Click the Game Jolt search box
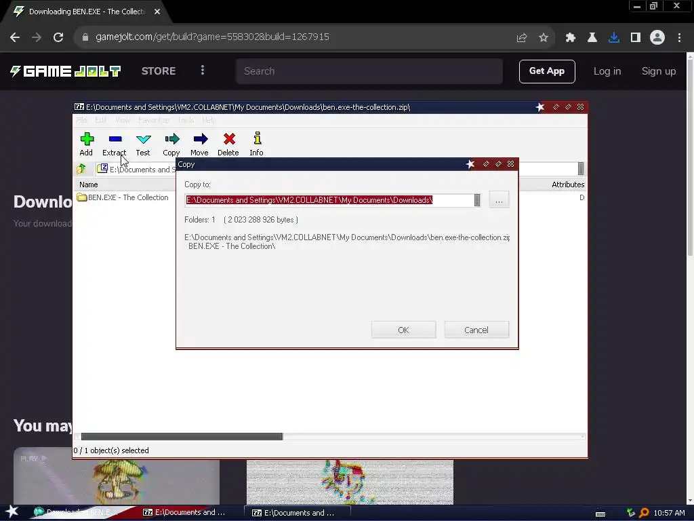 tap(369, 71)
